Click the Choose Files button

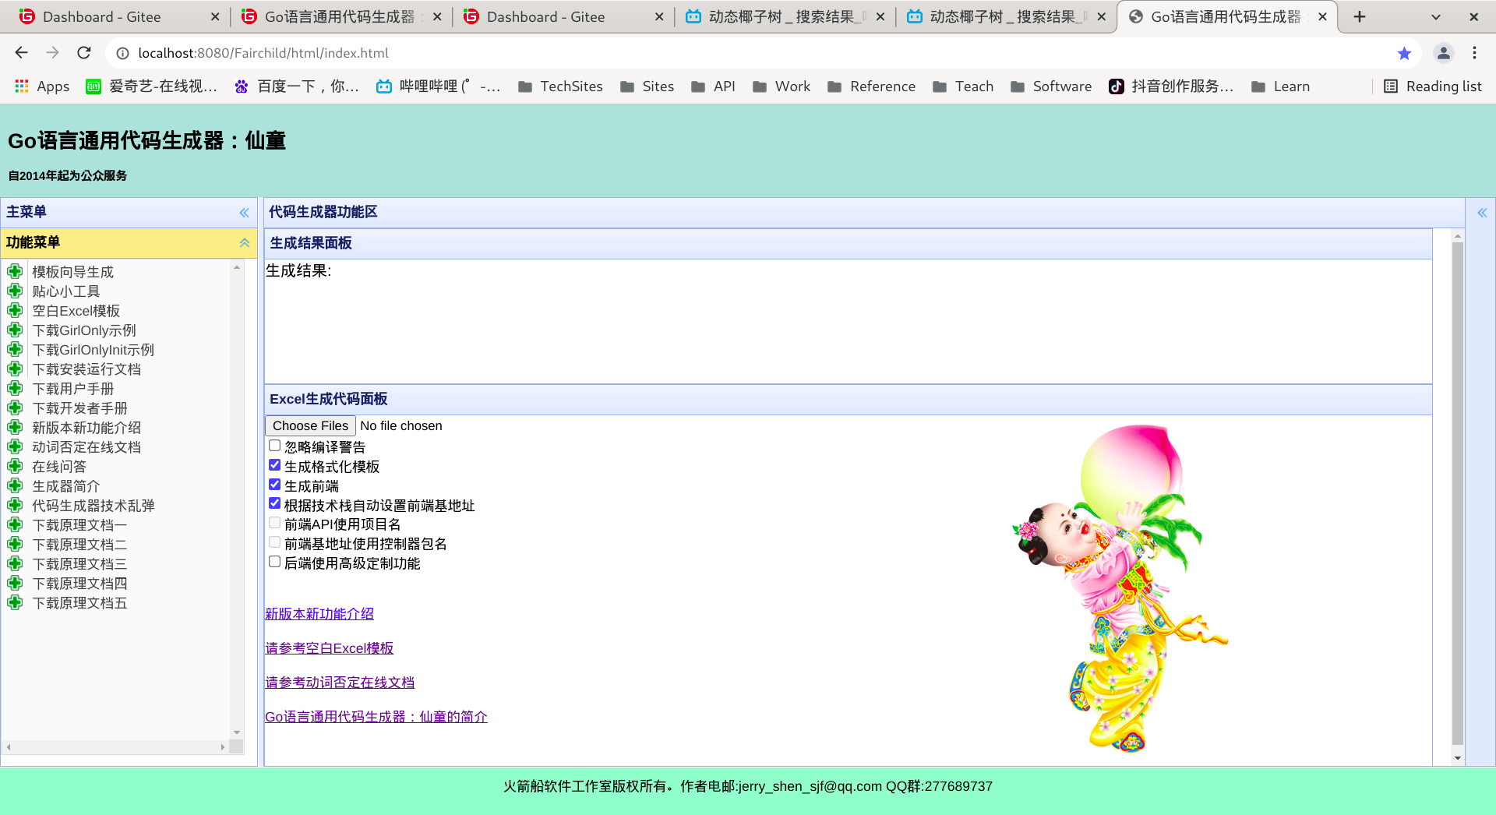[310, 425]
